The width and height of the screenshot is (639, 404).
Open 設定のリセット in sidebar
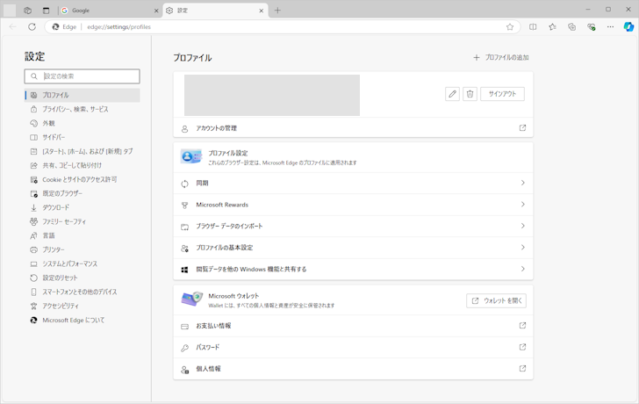coord(82,278)
